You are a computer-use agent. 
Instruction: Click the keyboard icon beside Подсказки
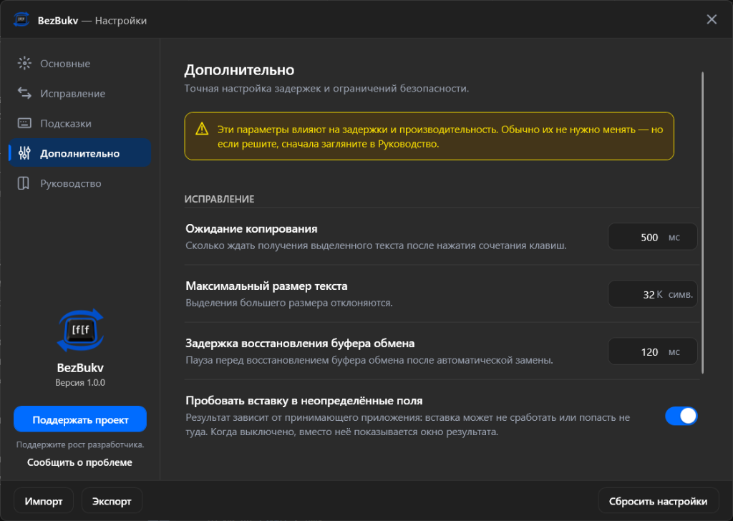pos(24,123)
